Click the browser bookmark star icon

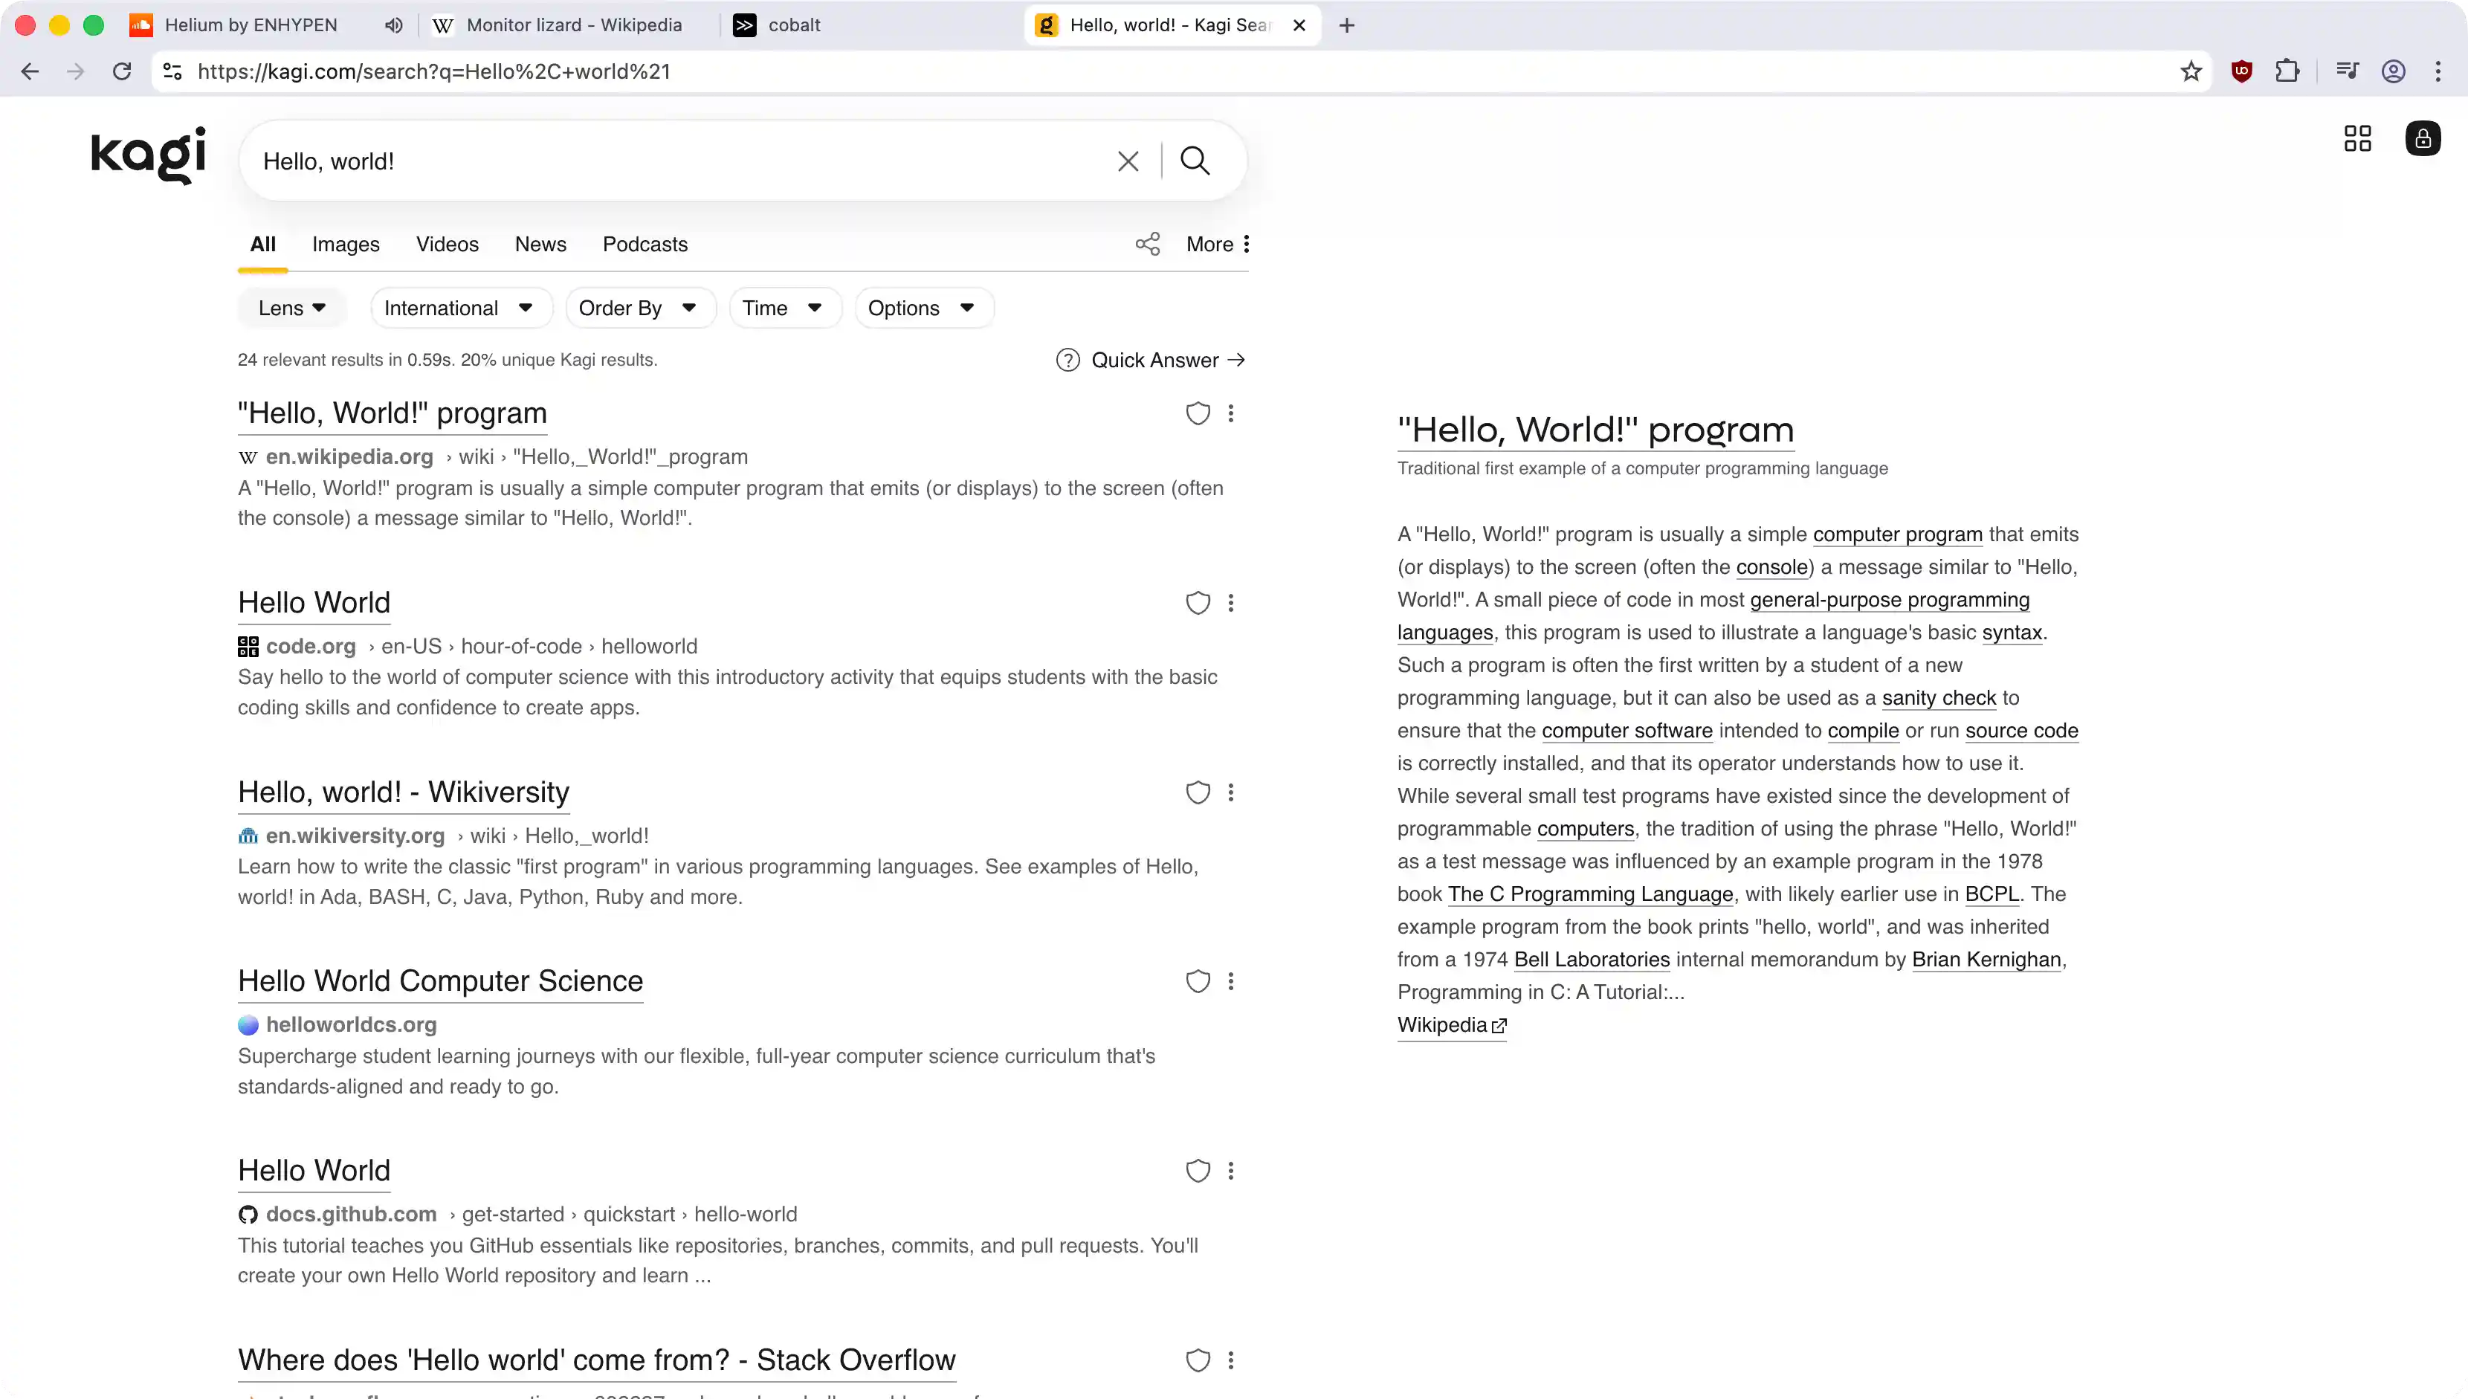(2191, 71)
